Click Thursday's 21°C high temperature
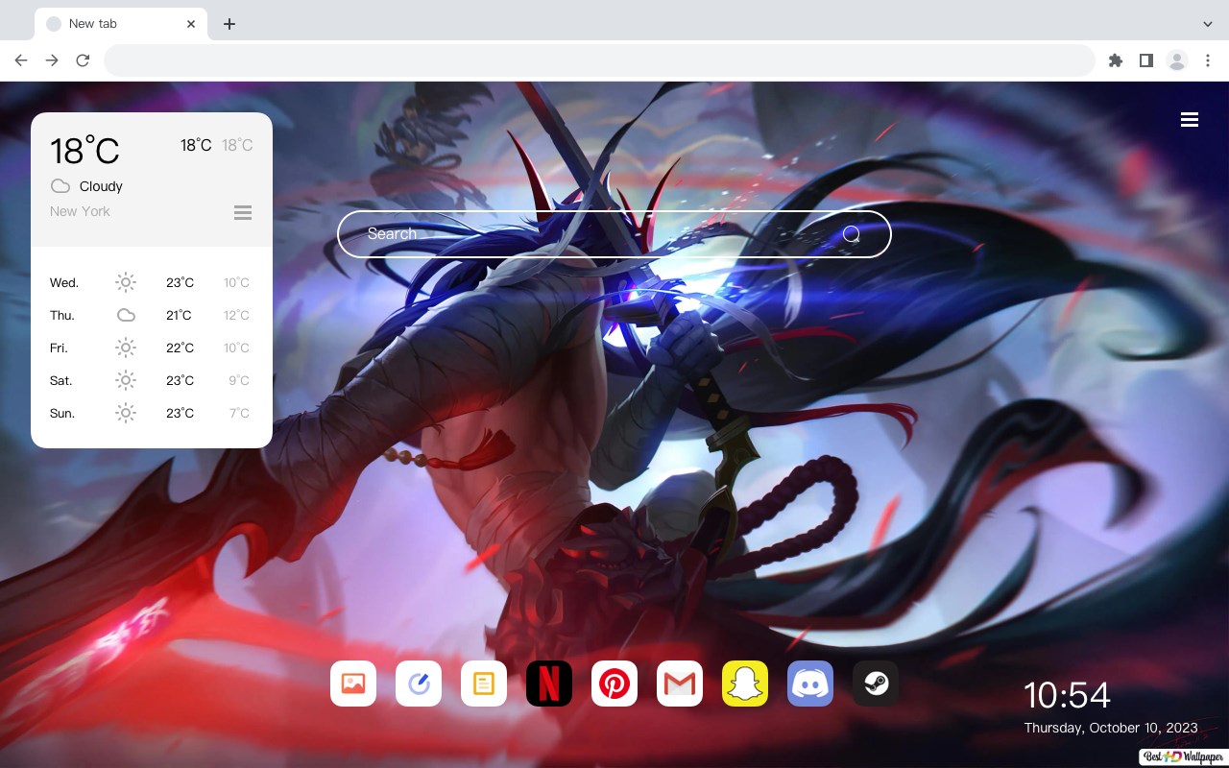 click(x=179, y=315)
